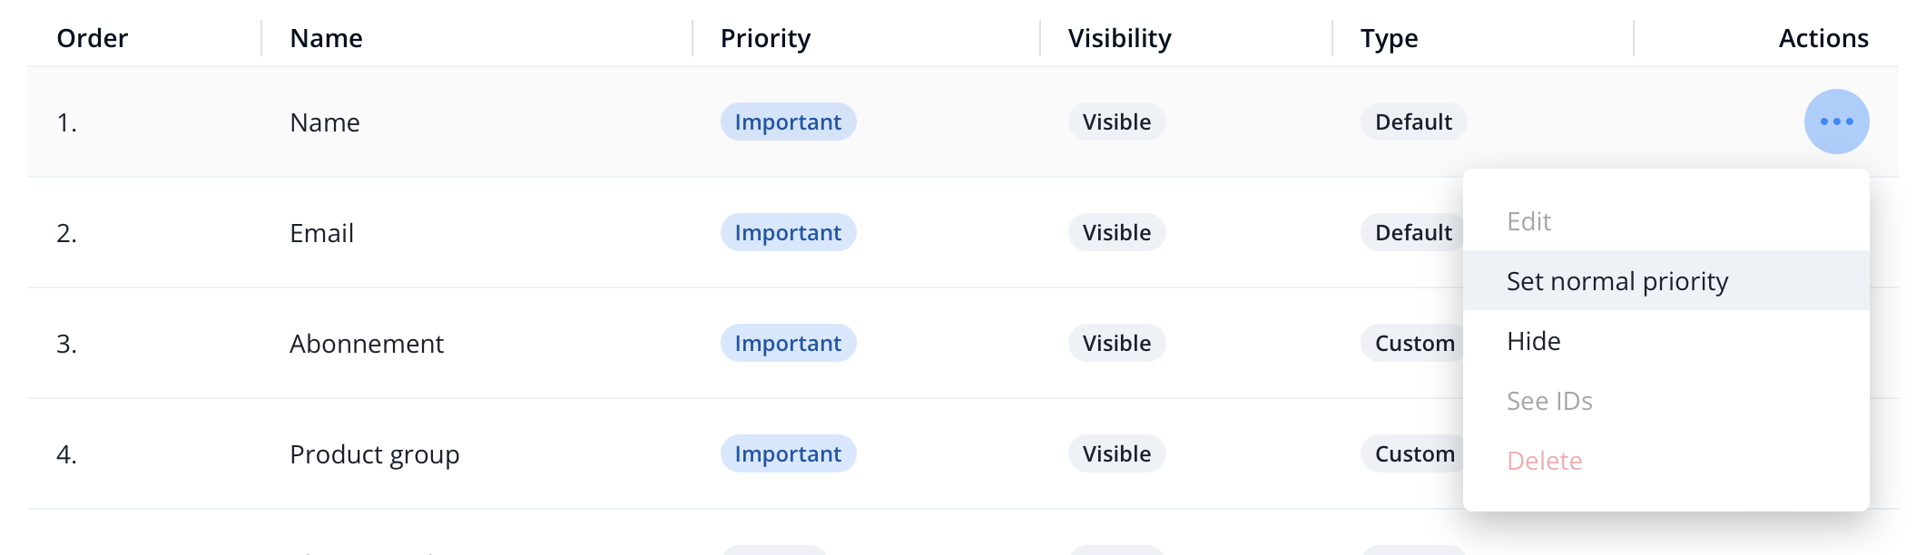Click the Important badge for Abonnement
The height and width of the screenshot is (555, 1926).
click(x=787, y=343)
